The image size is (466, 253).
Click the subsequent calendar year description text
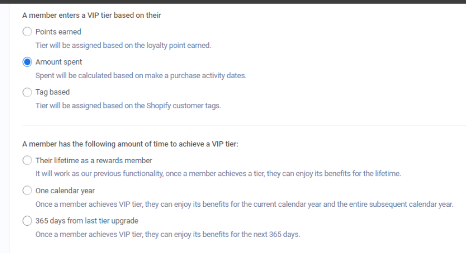(244, 204)
